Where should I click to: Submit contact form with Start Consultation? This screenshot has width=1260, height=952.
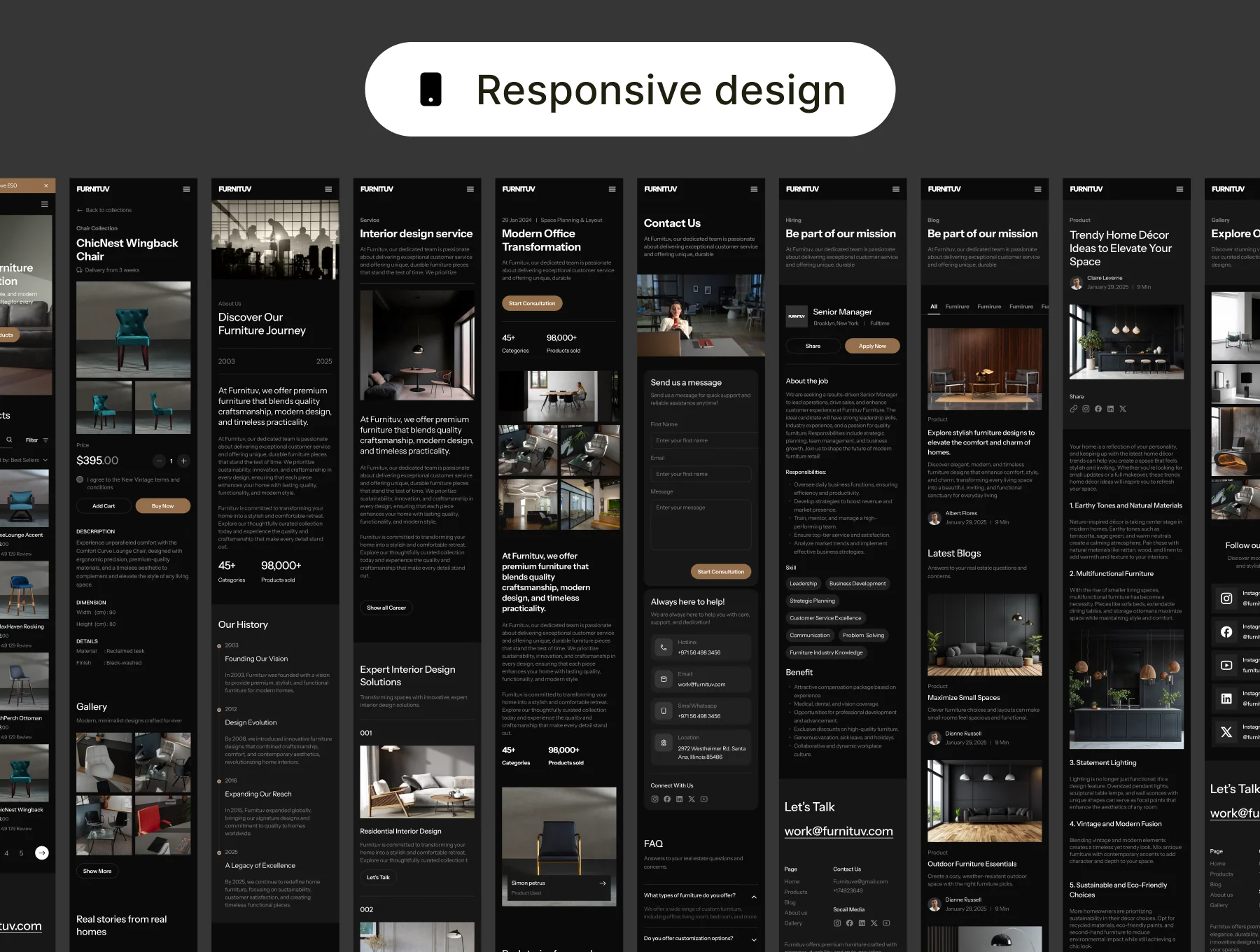tap(721, 572)
